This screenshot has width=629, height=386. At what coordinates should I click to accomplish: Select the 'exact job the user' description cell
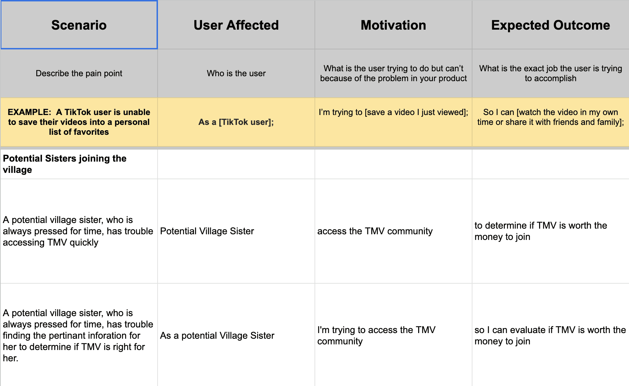(551, 73)
